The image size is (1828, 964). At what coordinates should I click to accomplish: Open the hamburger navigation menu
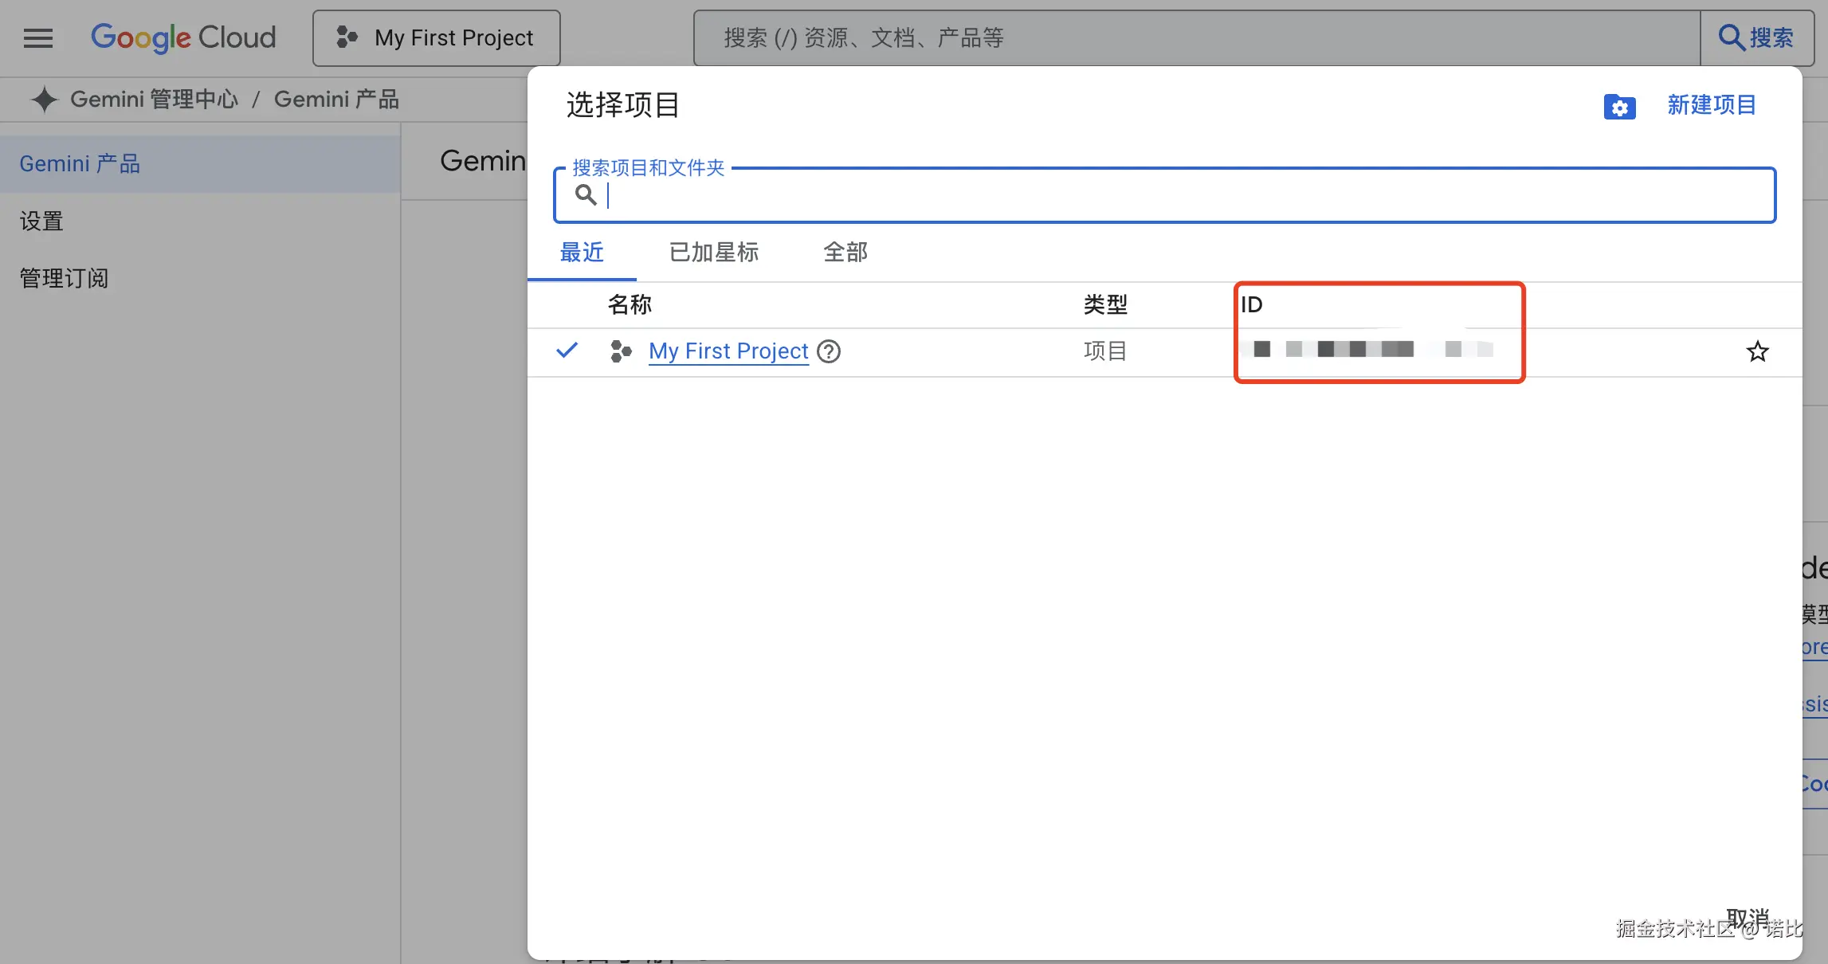[37, 37]
